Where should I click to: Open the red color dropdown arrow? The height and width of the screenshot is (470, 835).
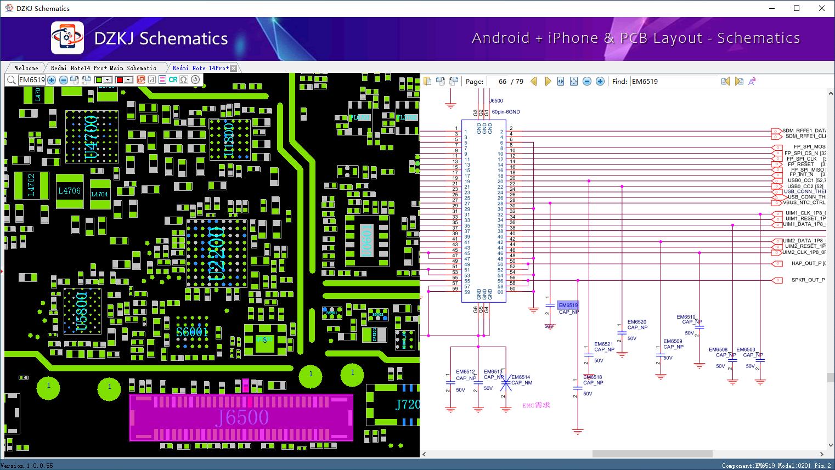click(129, 80)
